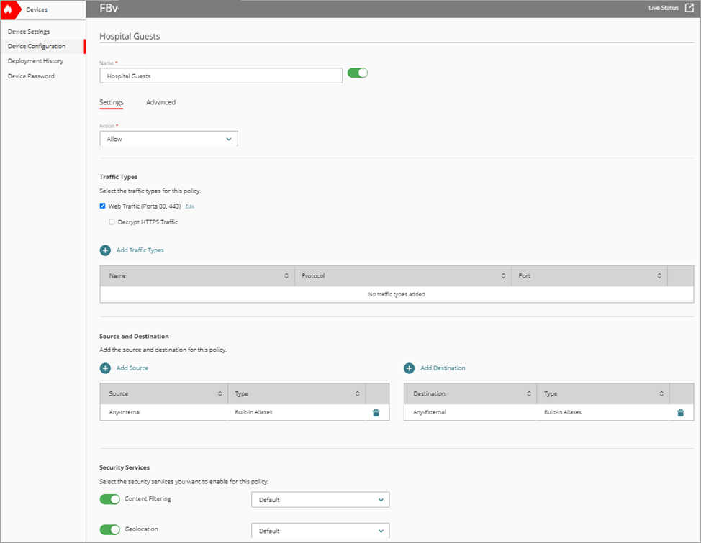Screen dimensions: 701x543
Task: Open the Content Filtering Default dropdown
Action: click(320, 499)
